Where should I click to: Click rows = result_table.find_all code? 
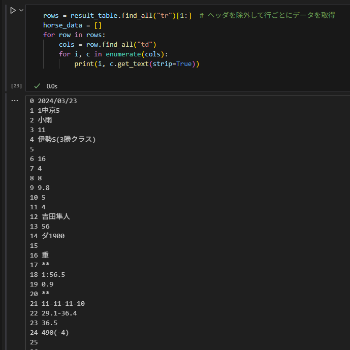(117, 15)
